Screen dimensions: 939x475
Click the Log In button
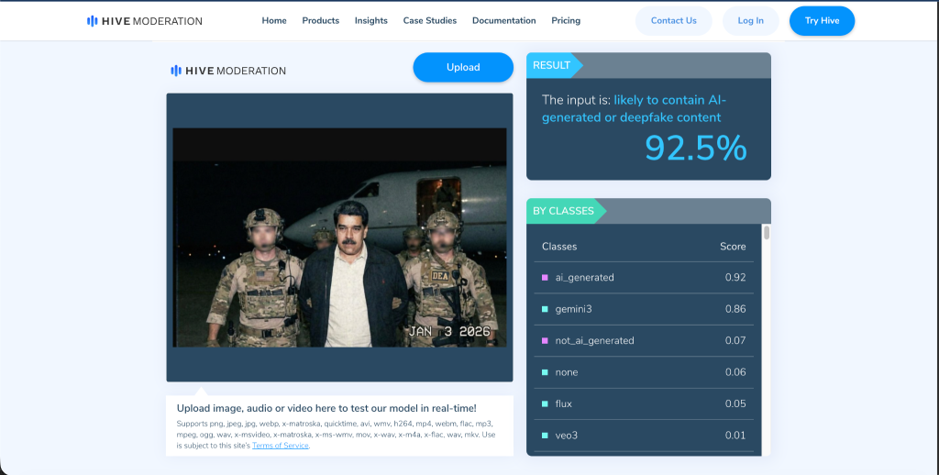(x=750, y=21)
